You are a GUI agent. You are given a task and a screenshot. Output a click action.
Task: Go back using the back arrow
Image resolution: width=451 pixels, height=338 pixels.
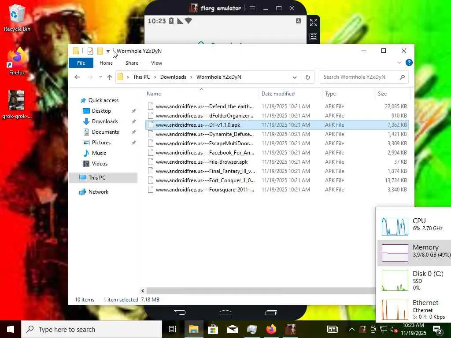pos(77,77)
